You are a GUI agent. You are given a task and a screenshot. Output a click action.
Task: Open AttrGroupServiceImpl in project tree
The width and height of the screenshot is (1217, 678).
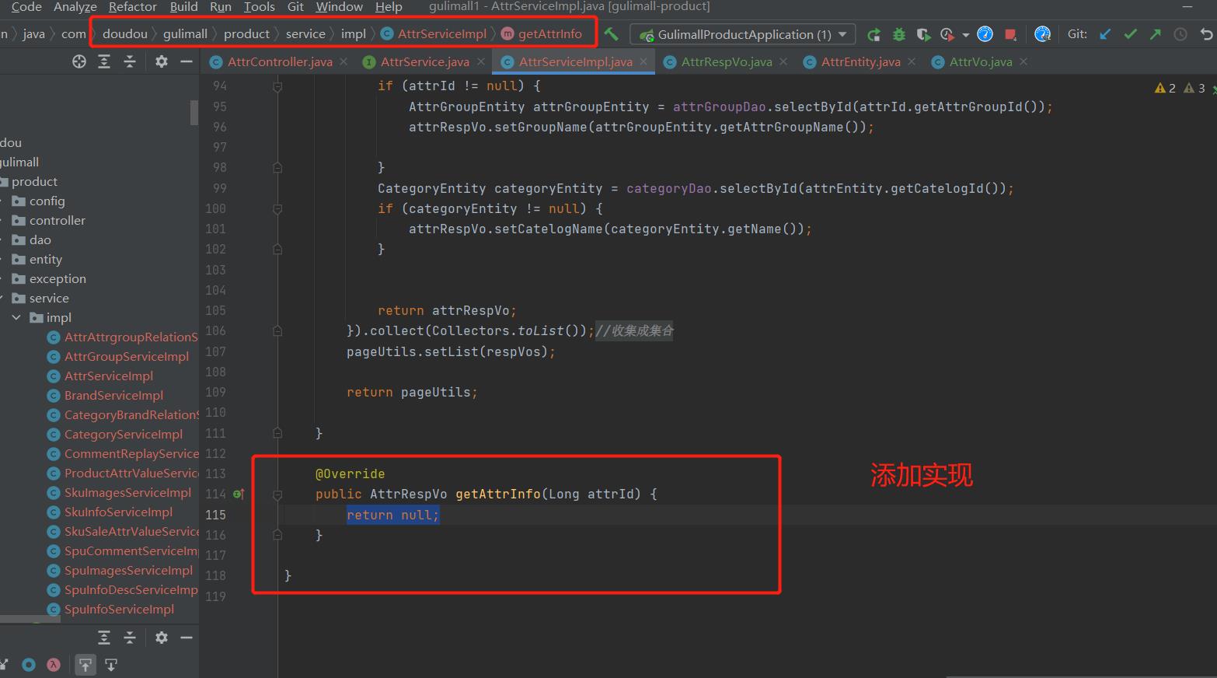[126, 357]
